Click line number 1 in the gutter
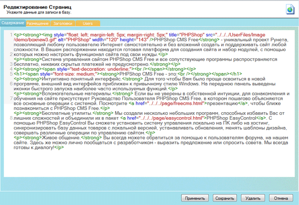Screen dimensions: 299x205 [x=11, y=35]
